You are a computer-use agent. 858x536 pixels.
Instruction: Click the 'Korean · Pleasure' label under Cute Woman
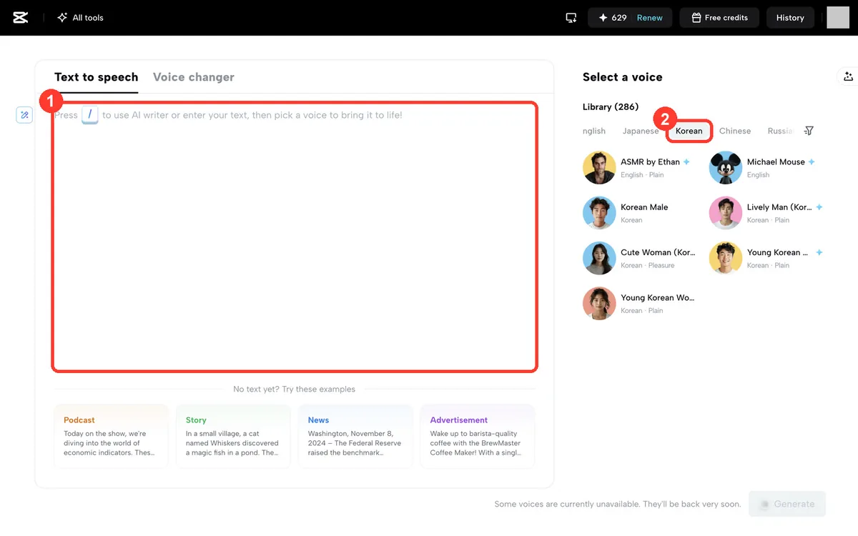648,265
